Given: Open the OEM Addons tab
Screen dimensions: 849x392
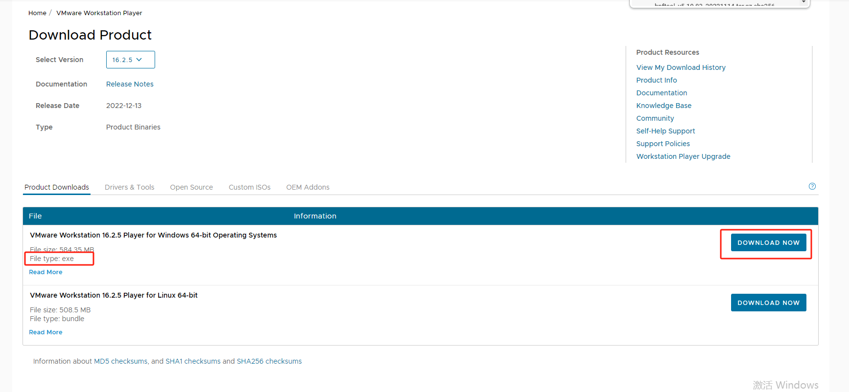Looking at the screenshot, I should pyautogui.click(x=308, y=187).
